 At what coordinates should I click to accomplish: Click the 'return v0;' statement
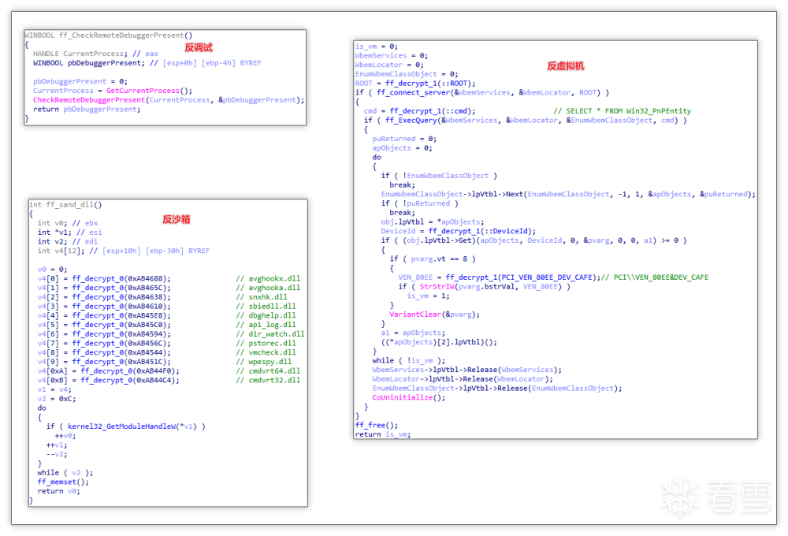[59, 491]
